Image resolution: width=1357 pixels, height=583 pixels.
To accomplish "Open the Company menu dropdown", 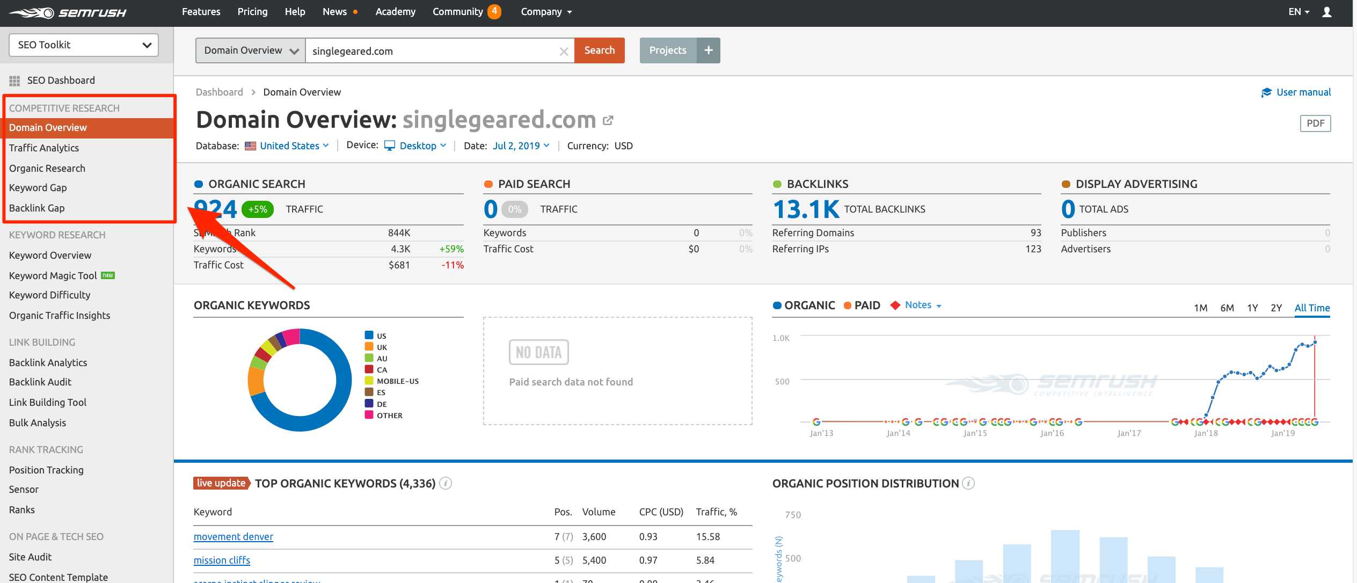I will (546, 12).
